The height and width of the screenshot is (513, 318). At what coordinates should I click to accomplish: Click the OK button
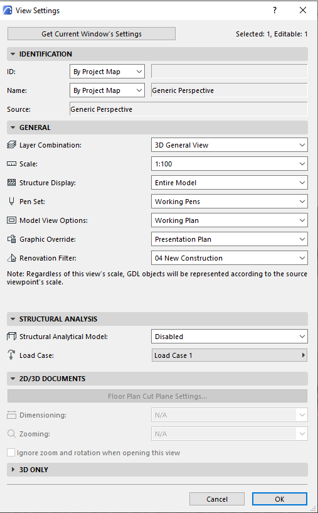(280, 499)
